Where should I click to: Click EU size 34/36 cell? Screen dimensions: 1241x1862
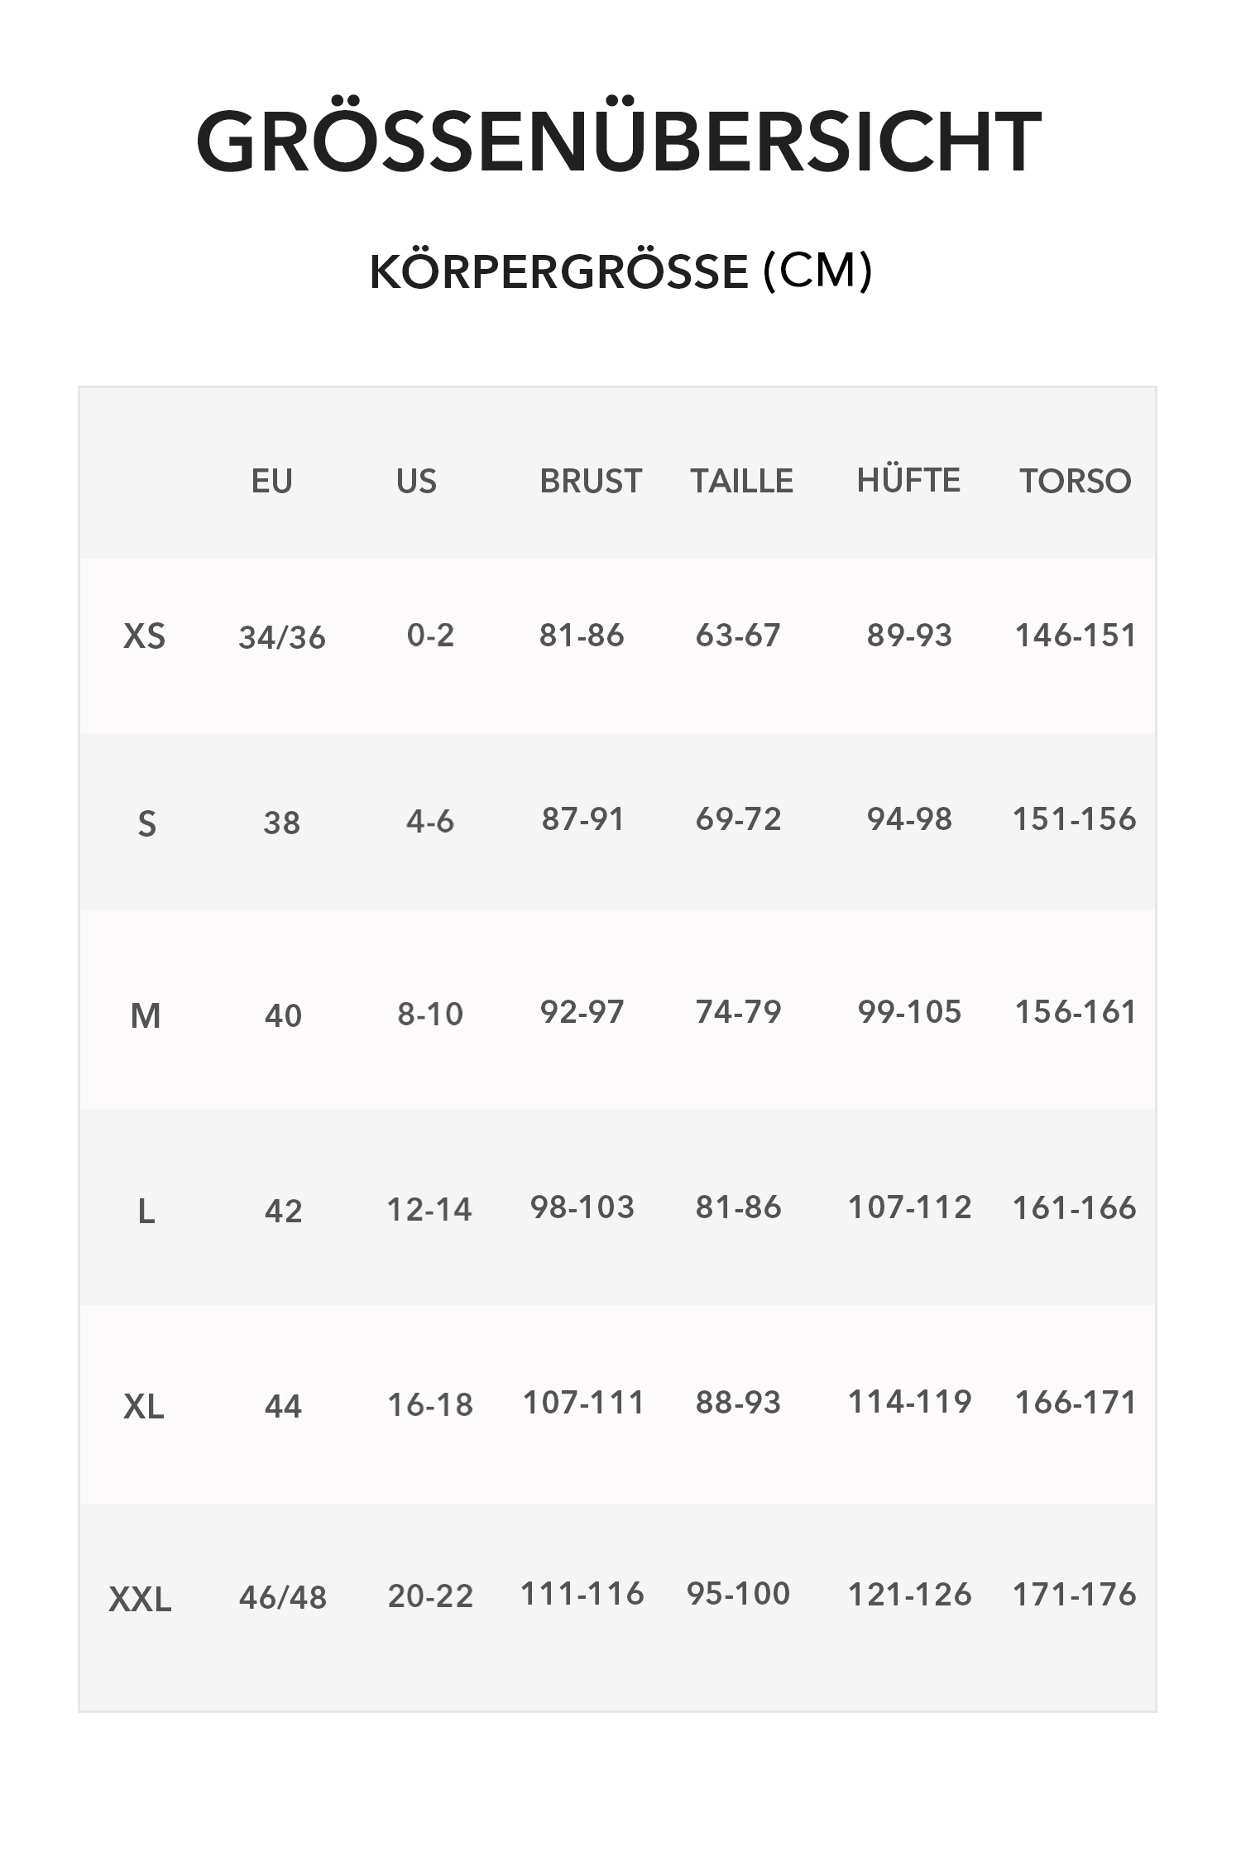pos(282,637)
